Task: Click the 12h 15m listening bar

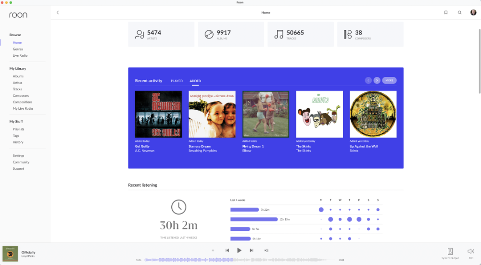Action: coord(254,219)
